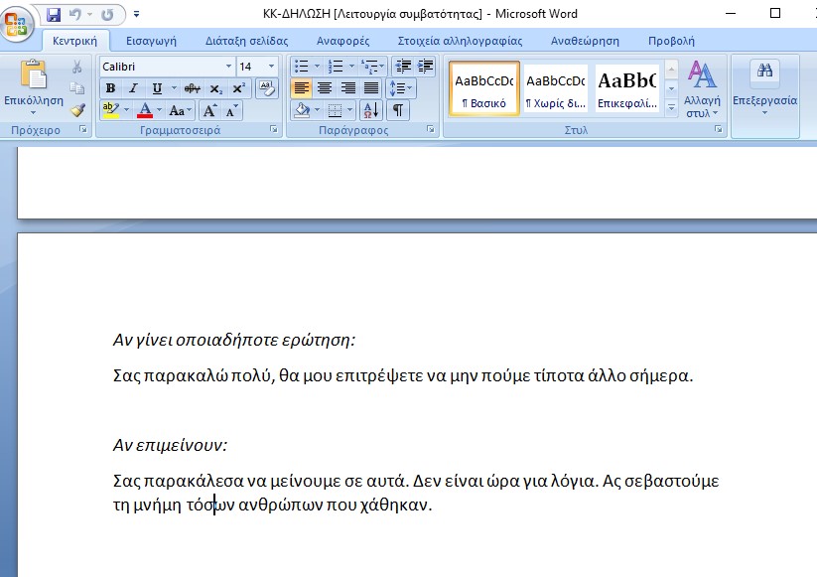Click the Αλλαγή στυλ button

(x=702, y=89)
